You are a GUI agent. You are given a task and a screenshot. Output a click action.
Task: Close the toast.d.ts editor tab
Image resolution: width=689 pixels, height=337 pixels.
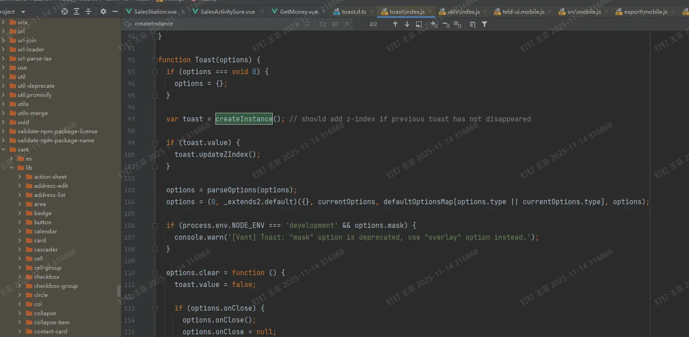372,11
